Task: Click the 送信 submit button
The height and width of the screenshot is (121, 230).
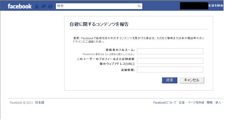Action: [169, 80]
